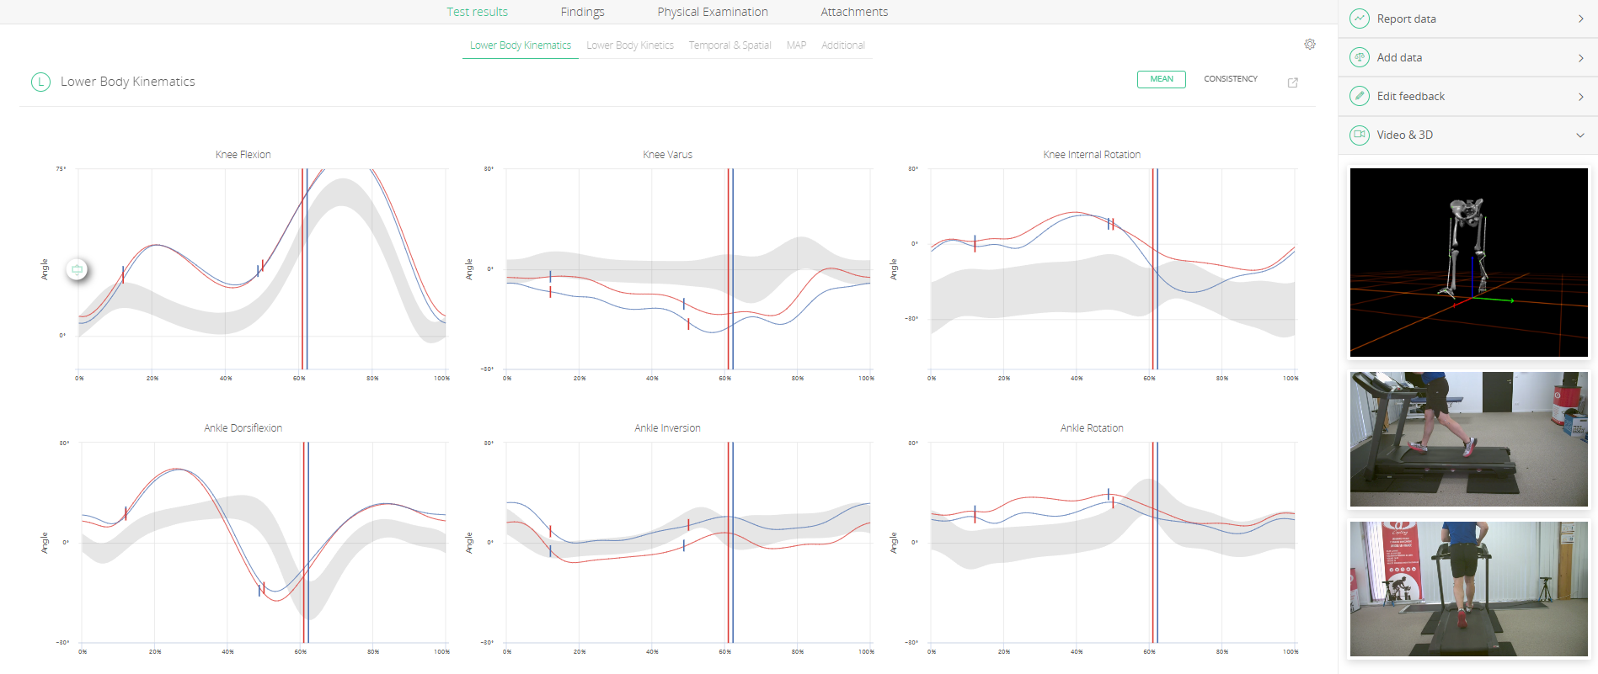Click the Lower Body Kinematics section heading
This screenshot has height=674, width=1598.
tap(128, 82)
